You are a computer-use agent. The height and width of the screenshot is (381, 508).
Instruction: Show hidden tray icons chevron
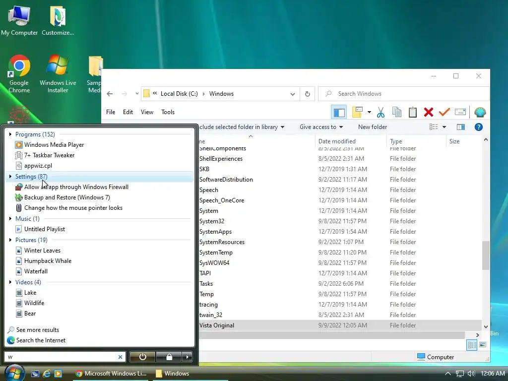448,374
